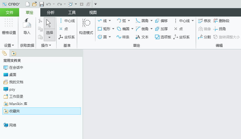Screen dimensions: 241x139
Task: Switch to the View (视图) tab
Action: point(93,12)
